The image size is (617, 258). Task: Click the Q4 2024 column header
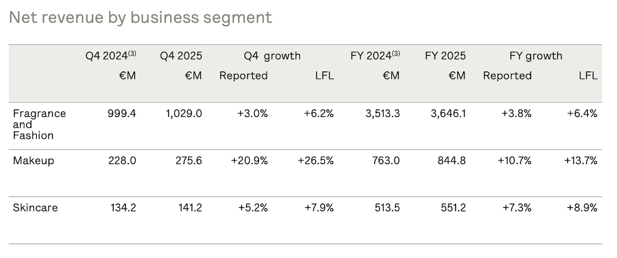(x=110, y=56)
